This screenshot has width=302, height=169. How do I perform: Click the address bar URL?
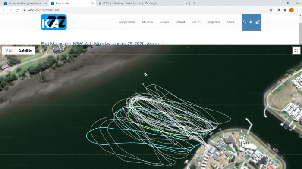43,10
